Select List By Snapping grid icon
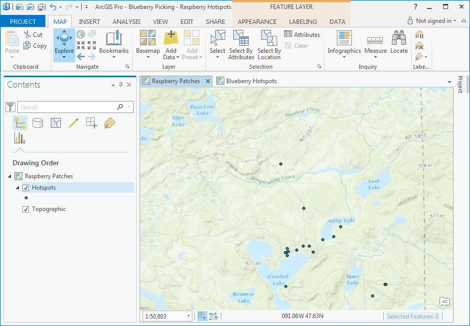Viewport: 470px width, 326px height. (x=92, y=123)
